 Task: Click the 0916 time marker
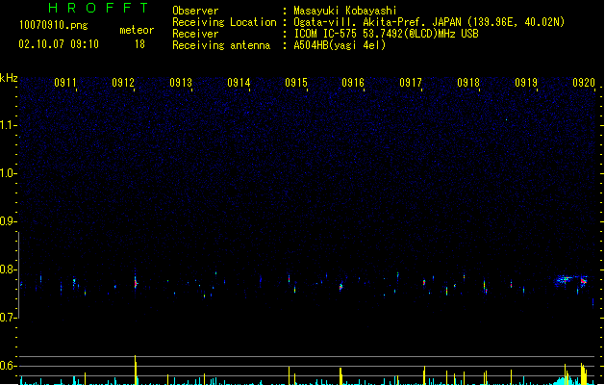click(x=353, y=82)
